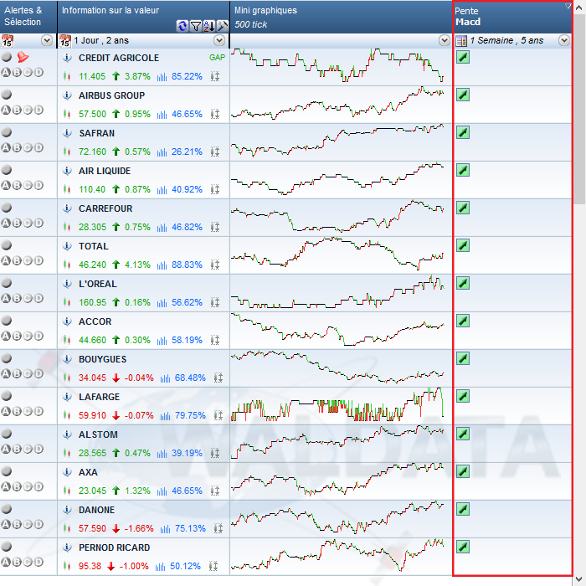Click table icon beside 1 Semaine, 5 ans
The image size is (586, 586).
461,40
